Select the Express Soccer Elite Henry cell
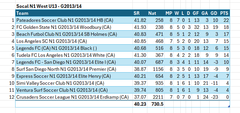Viewport: 240px width, 113px height. click(74, 76)
